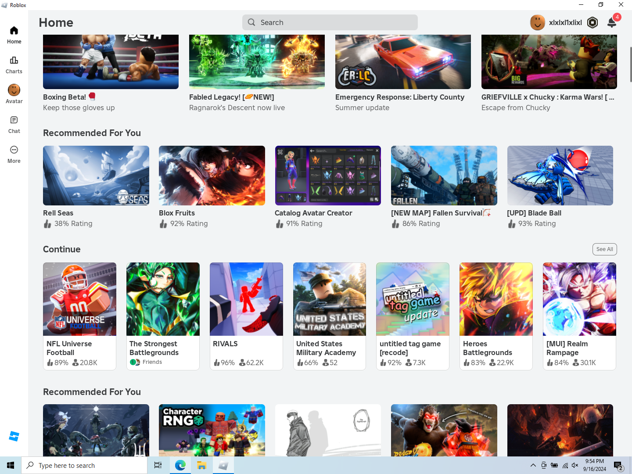Screen dimensions: 632x474
Task: Open the untitled tag game thumbnail
Action: pos(413,299)
